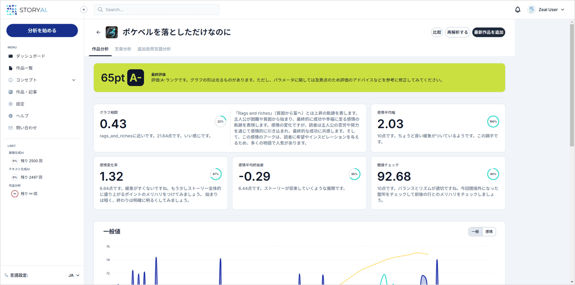
Task: Click the story title ポケベルを落としただけなのに
Action: point(177,32)
